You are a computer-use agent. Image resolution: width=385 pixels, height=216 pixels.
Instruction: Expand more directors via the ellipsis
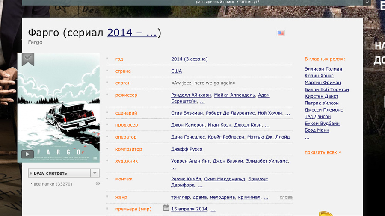pyautogui.click(x=202, y=101)
